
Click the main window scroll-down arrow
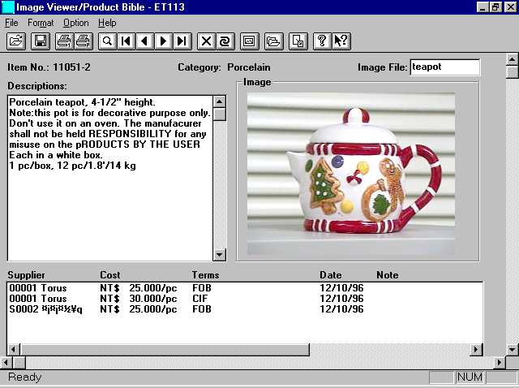pyautogui.click(x=512, y=349)
